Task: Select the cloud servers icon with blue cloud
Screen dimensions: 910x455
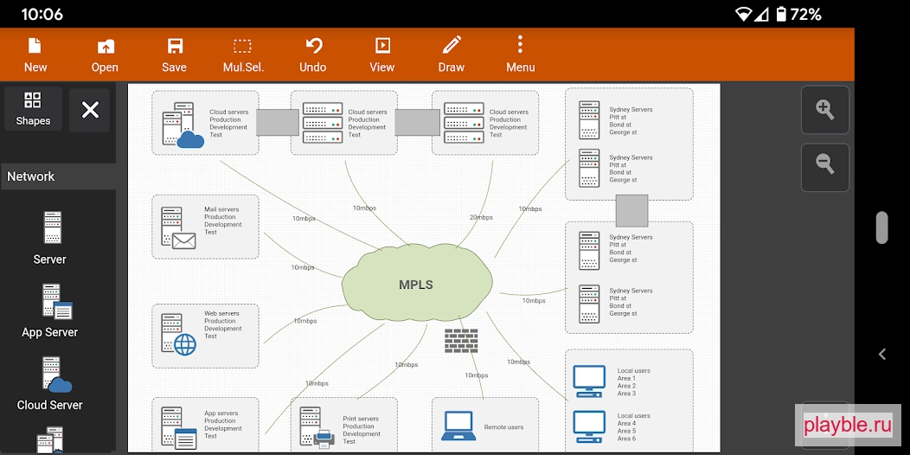Action: click(x=183, y=125)
